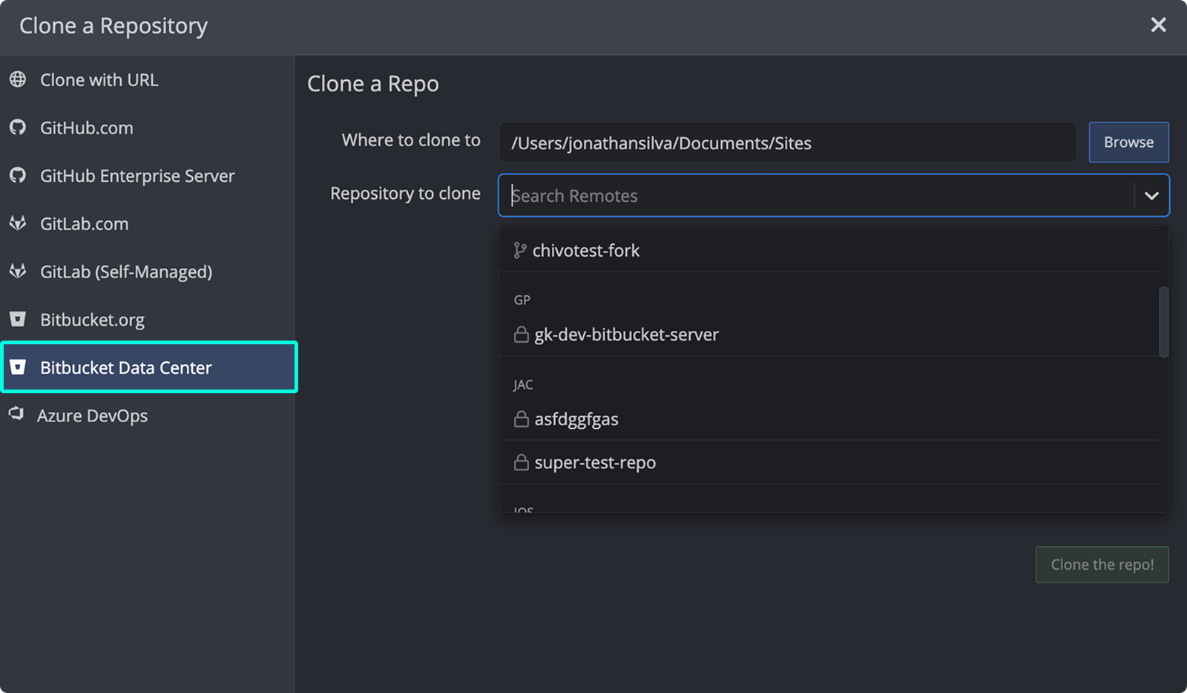This screenshot has height=693, width=1187.
Task: Click the Where to clone to path field
Action: point(786,142)
